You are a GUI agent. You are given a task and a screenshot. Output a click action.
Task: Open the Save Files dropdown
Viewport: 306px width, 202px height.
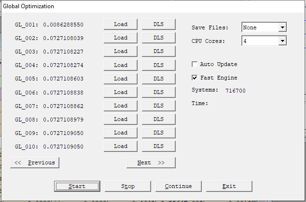click(x=264, y=27)
